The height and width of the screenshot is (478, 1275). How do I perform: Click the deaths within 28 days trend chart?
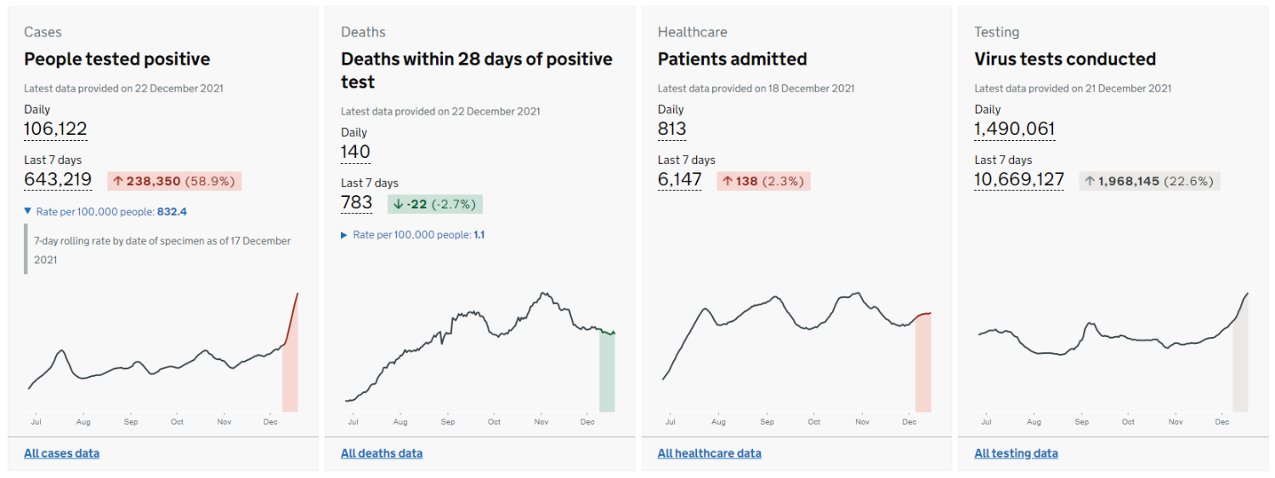[480, 357]
